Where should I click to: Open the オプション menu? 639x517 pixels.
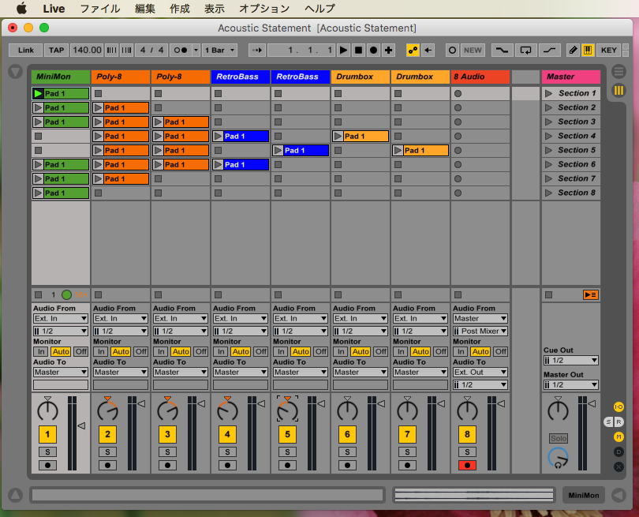pyautogui.click(x=264, y=9)
